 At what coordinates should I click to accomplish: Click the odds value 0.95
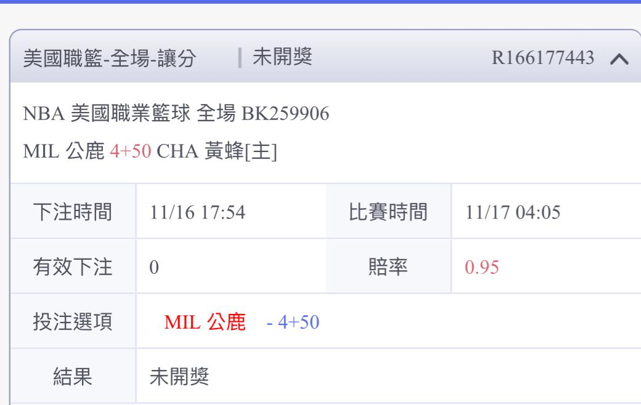[481, 267]
